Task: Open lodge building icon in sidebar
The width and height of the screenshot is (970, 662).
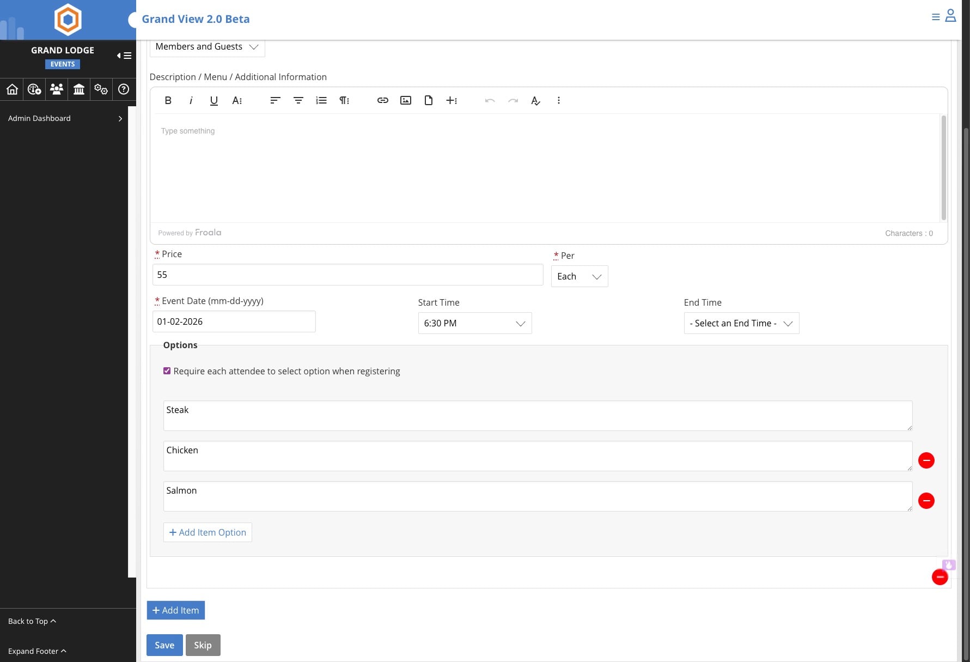Action: [x=79, y=89]
